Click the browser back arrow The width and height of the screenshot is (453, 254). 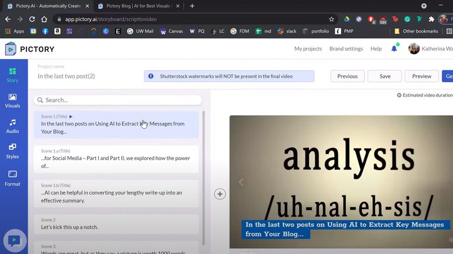pyautogui.click(x=8, y=19)
